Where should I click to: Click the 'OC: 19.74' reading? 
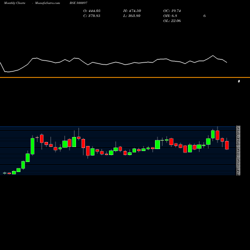point(172,11)
